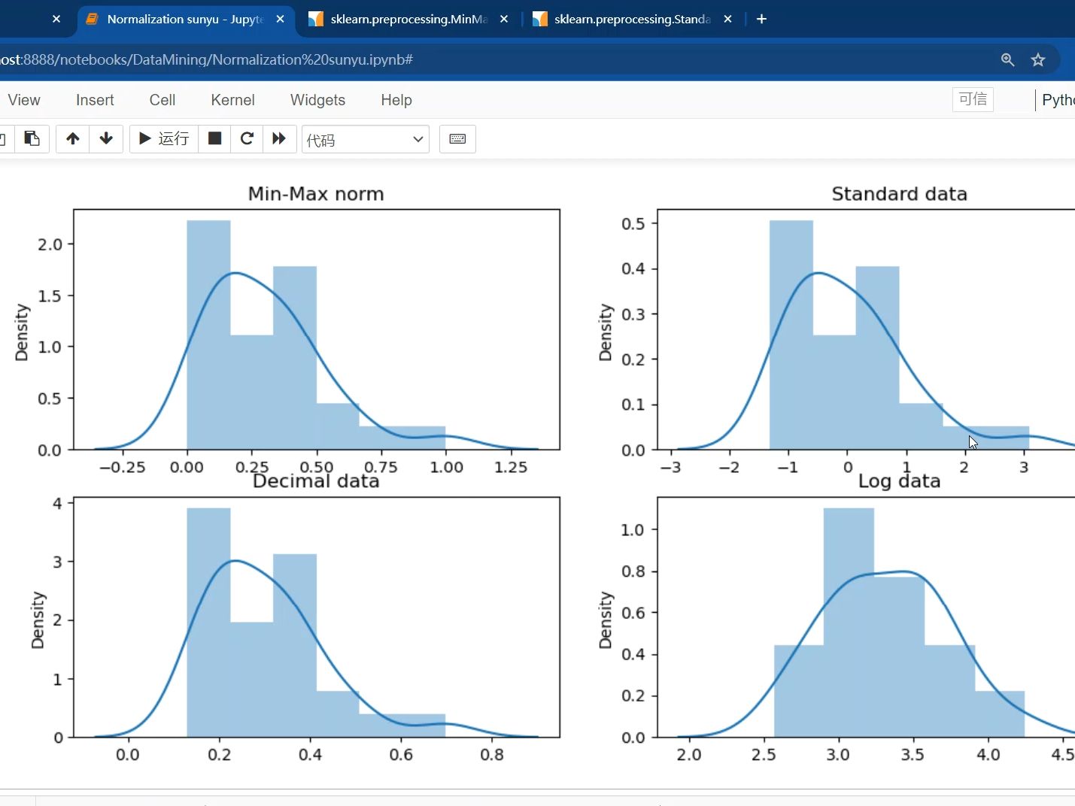Run the cell with 运行 button
Screen dimensions: 1075x806
pyautogui.click(x=164, y=138)
